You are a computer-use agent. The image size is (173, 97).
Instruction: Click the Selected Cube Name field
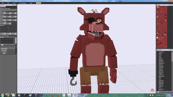pyautogui.click(x=8, y=10)
